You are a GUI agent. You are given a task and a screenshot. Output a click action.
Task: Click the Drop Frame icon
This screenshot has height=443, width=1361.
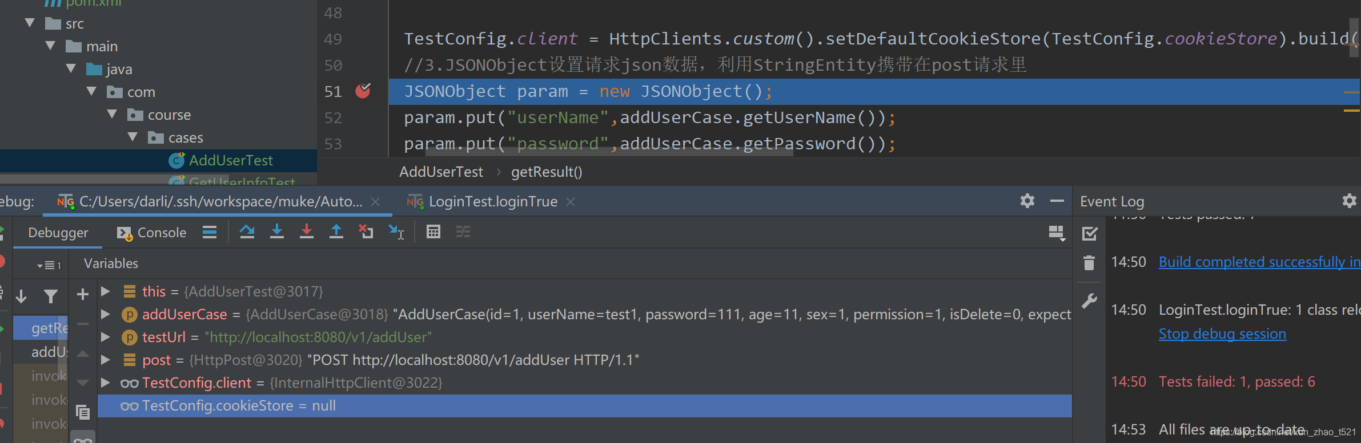[x=366, y=231]
